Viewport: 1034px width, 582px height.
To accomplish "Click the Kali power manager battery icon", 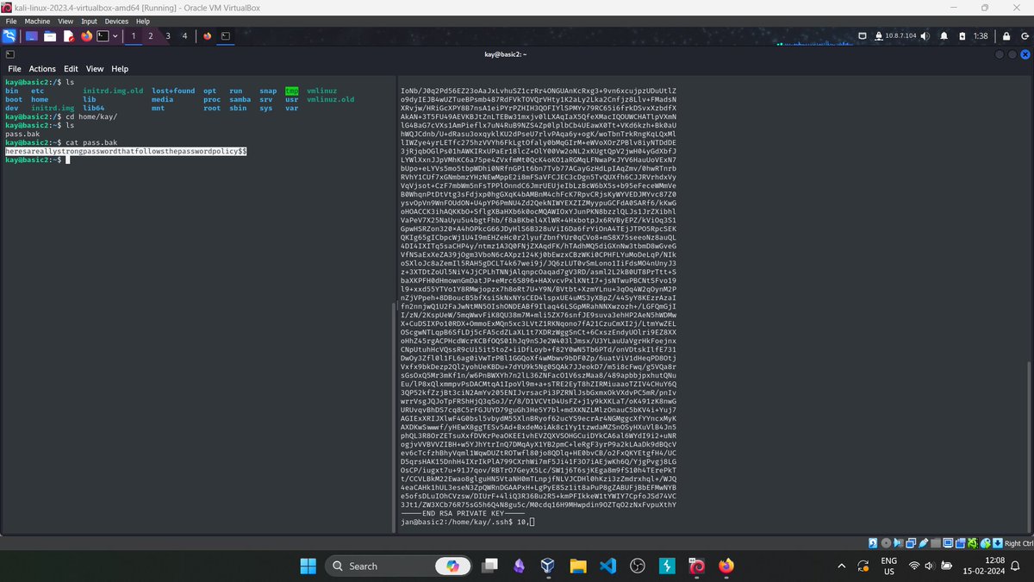I will pyautogui.click(x=962, y=36).
